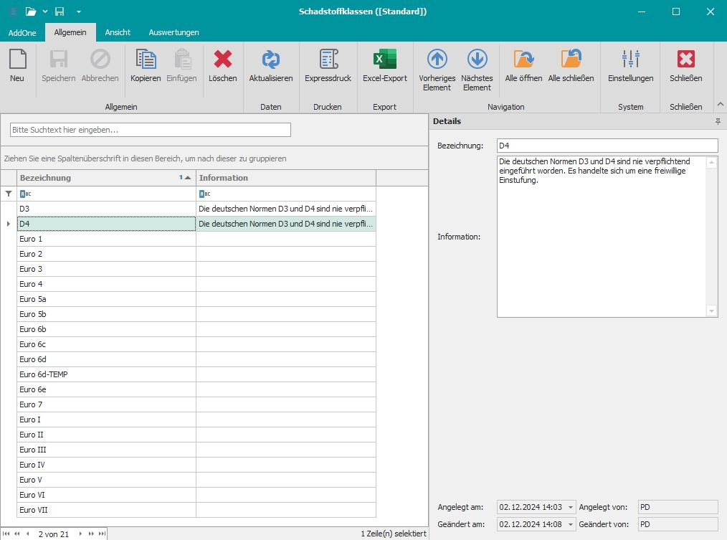Open the Angelegt am date dropdown

pyautogui.click(x=571, y=508)
